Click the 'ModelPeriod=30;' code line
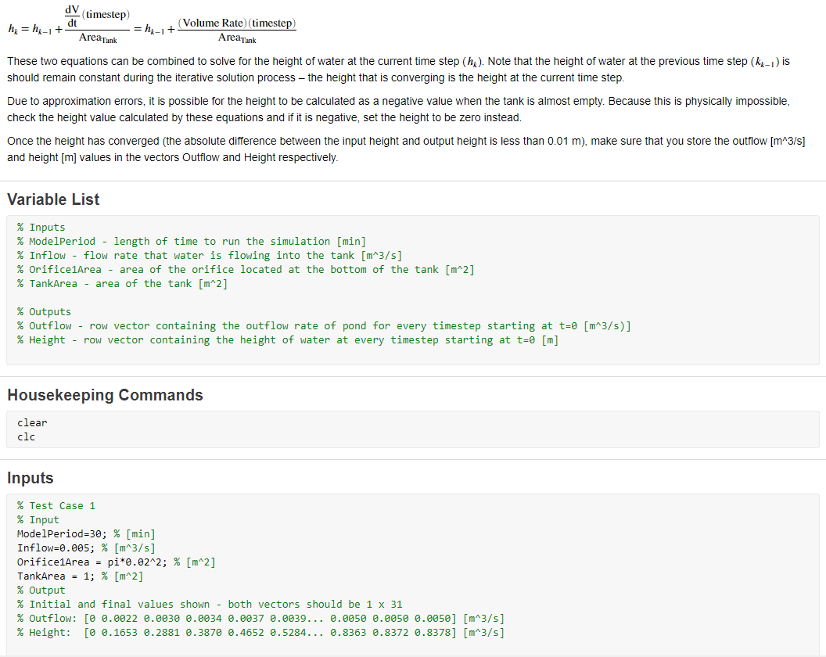The image size is (826, 657). [x=86, y=533]
